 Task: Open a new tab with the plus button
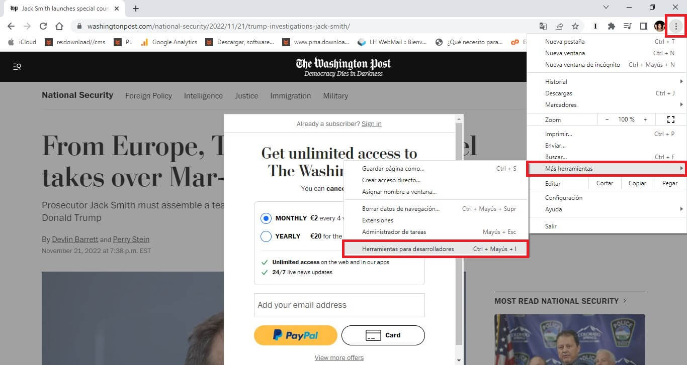pos(136,9)
